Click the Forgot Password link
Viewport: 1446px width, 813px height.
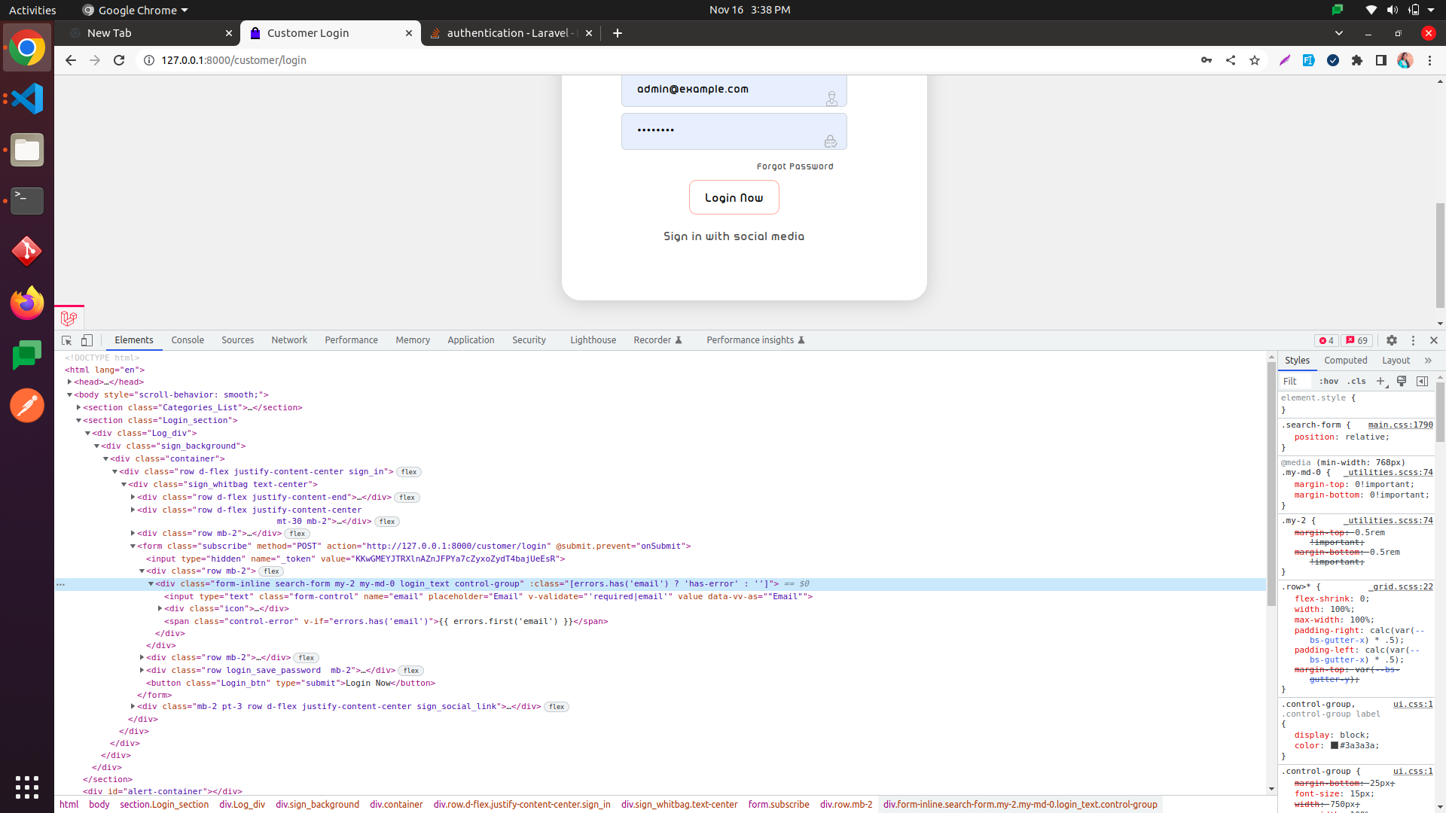(x=795, y=166)
